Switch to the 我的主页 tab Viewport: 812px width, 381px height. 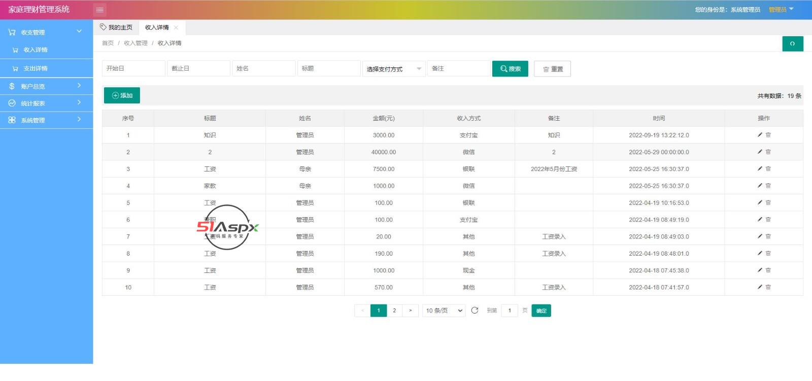(116, 27)
